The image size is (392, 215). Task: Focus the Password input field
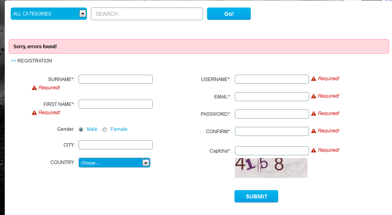click(x=272, y=114)
